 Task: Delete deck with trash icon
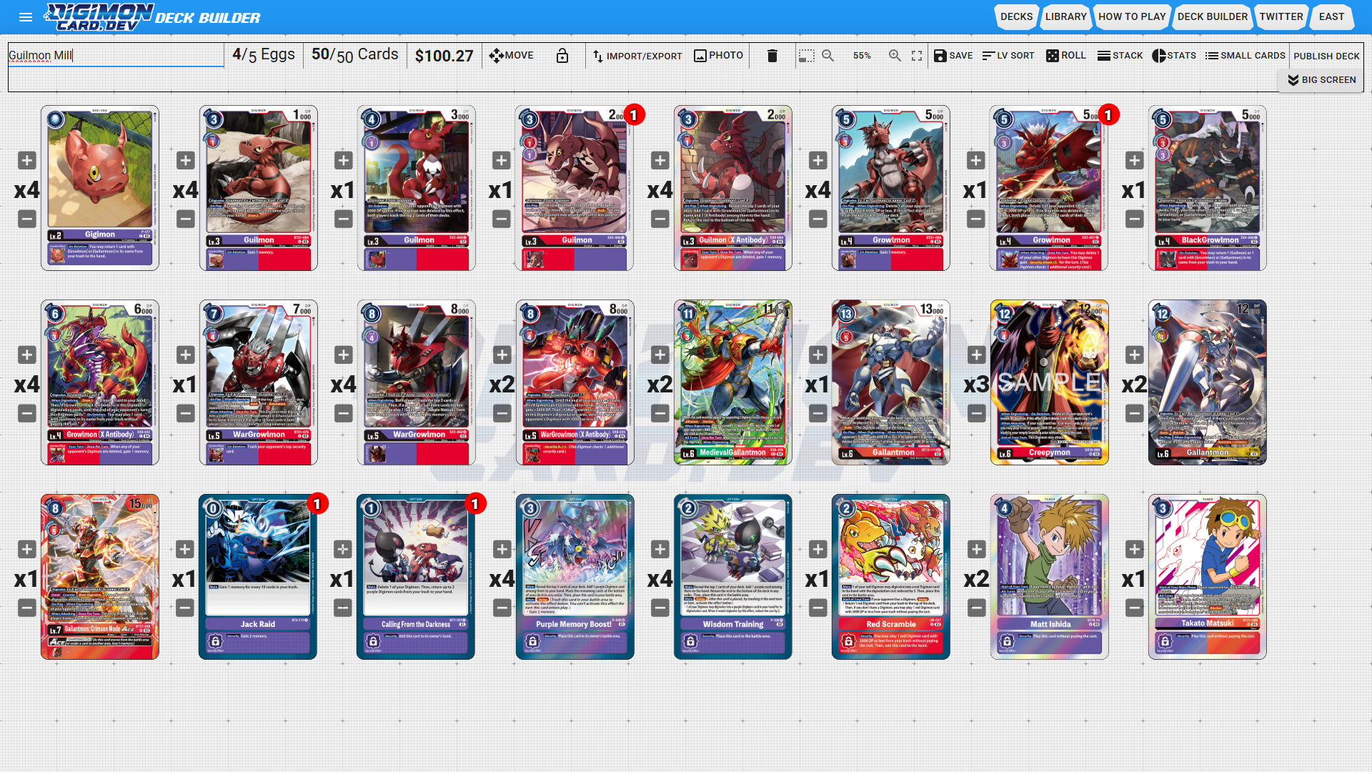click(x=772, y=56)
